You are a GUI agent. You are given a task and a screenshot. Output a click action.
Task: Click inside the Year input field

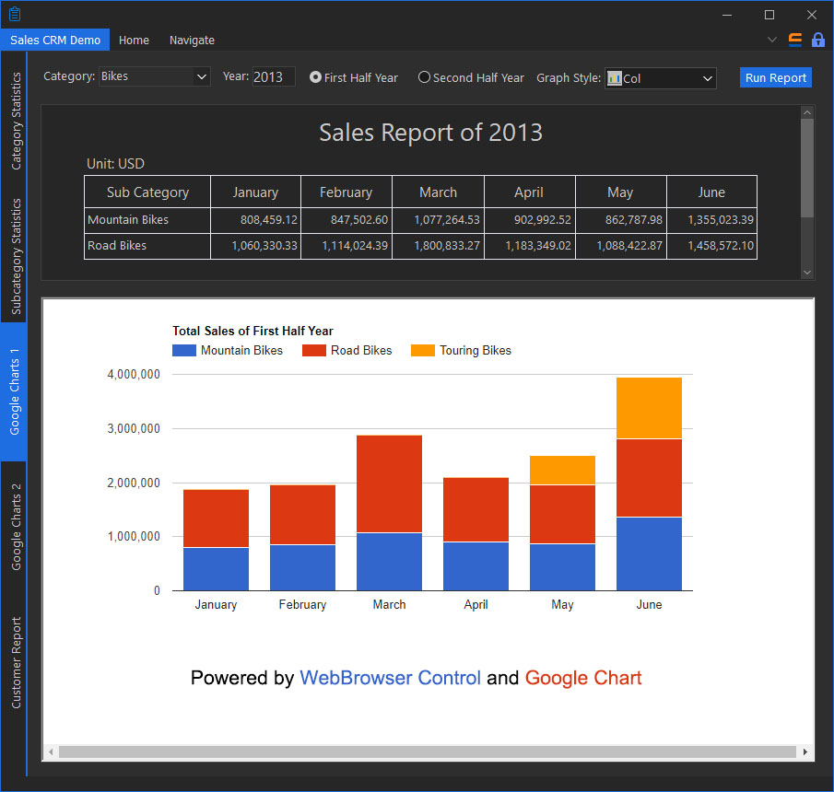pyautogui.click(x=272, y=77)
